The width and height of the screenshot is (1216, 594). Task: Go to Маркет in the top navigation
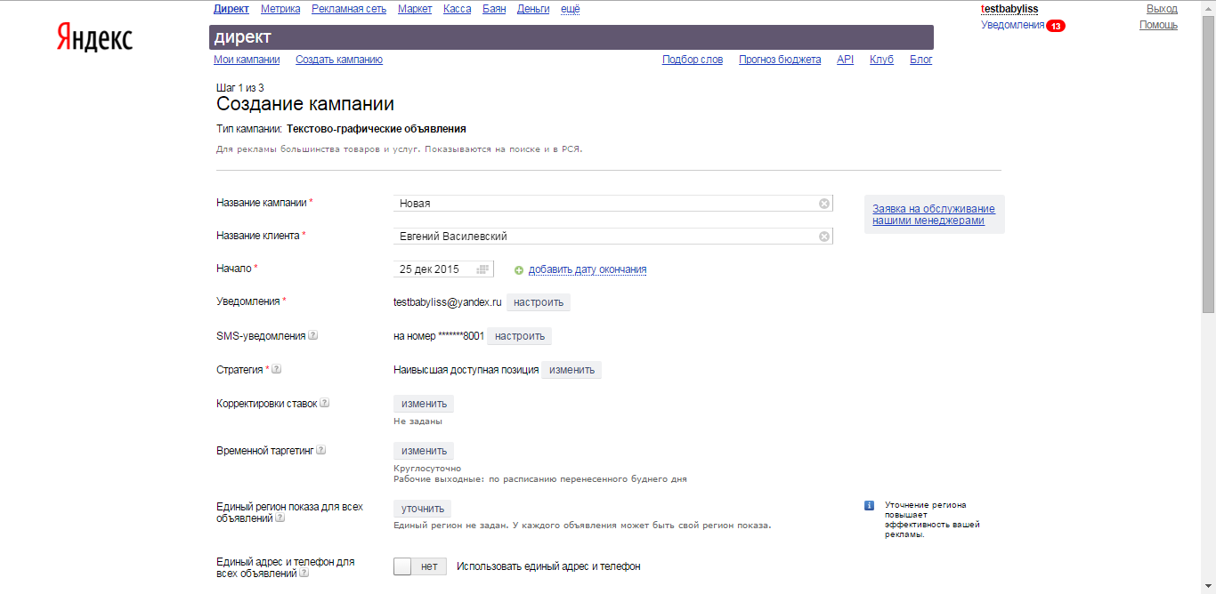(415, 9)
